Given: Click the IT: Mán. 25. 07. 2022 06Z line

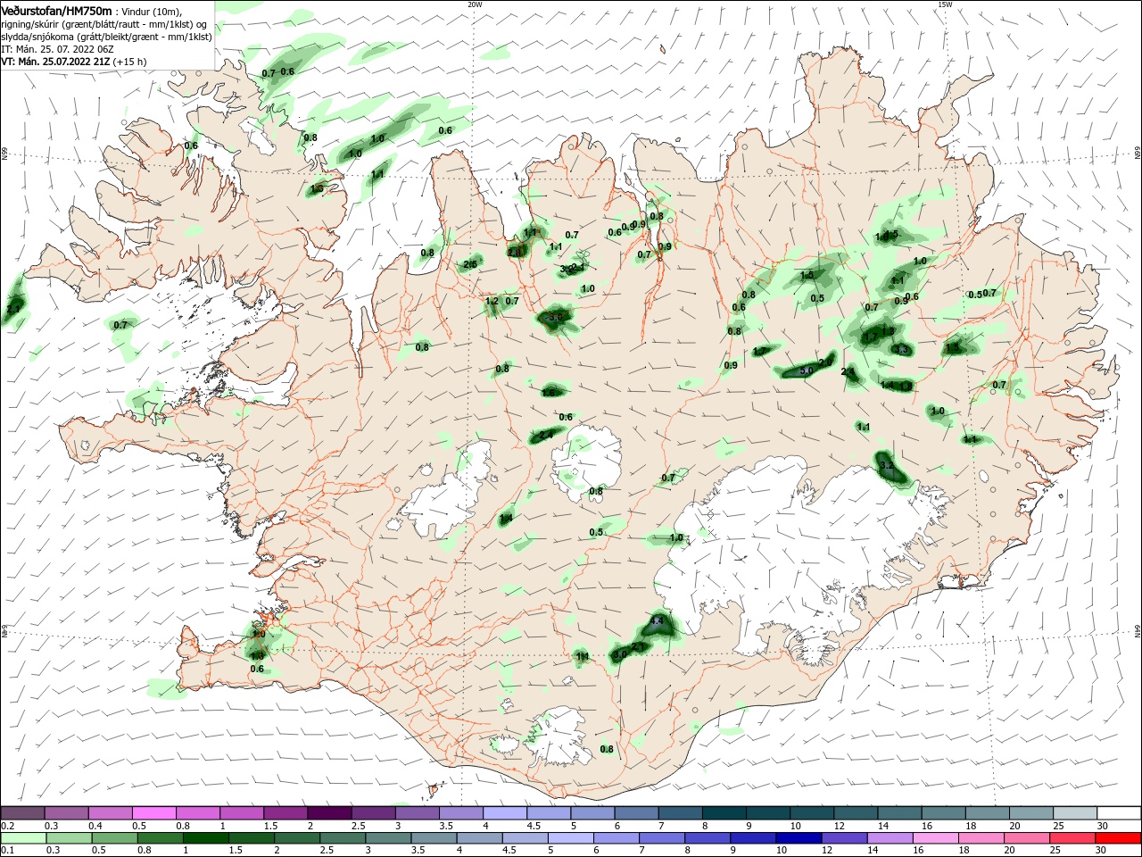Looking at the screenshot, I should [58, 49].
